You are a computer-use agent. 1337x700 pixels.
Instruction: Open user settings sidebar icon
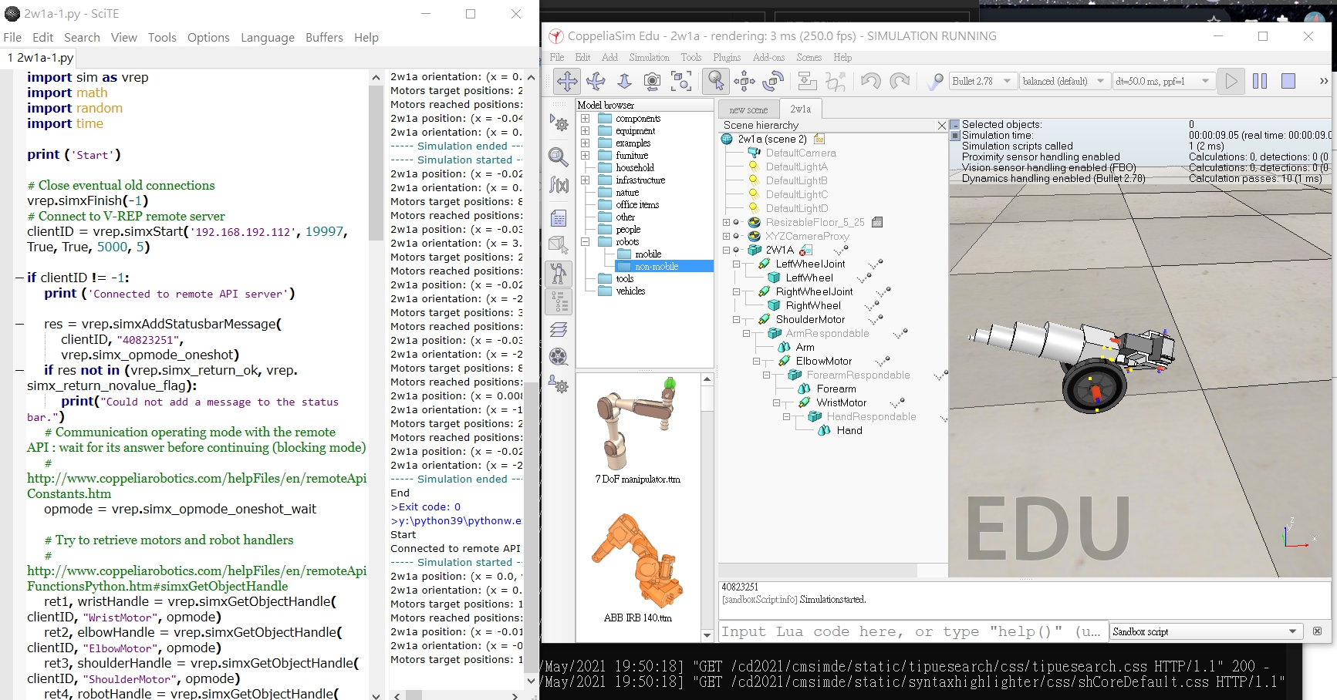point(559,385)
